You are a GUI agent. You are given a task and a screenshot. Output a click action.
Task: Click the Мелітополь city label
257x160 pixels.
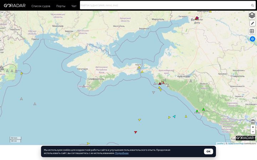pos(119,26)
